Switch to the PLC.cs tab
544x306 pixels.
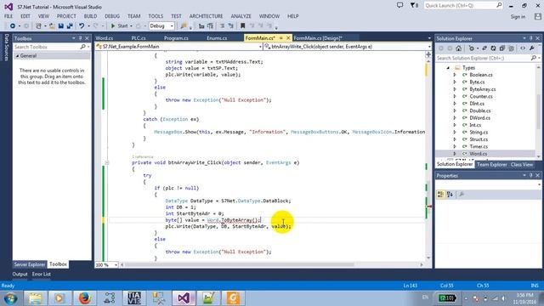tap(139, 38)
